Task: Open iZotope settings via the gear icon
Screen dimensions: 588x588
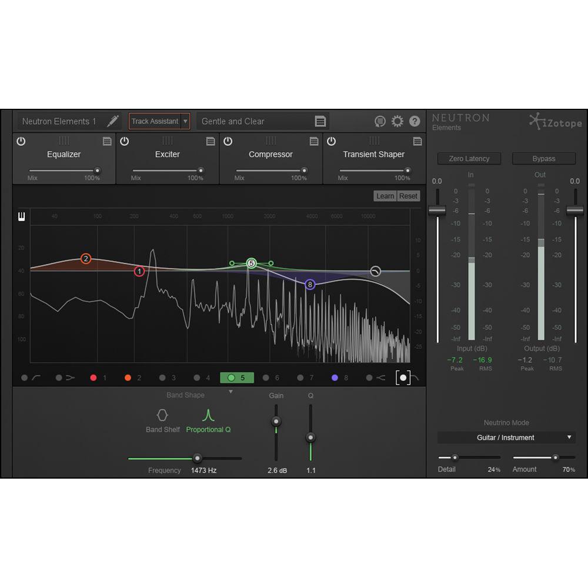Action: tap(397, 121)
